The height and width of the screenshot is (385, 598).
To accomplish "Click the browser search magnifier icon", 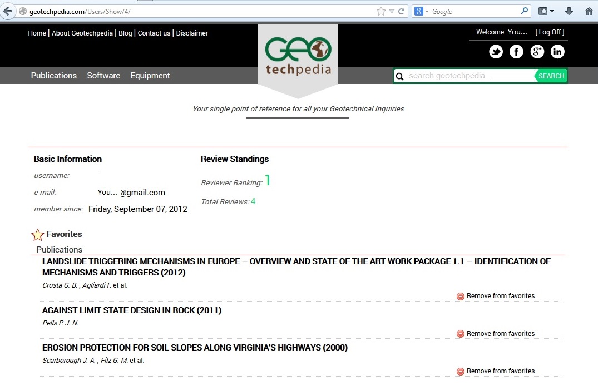I will coord(525,11).
